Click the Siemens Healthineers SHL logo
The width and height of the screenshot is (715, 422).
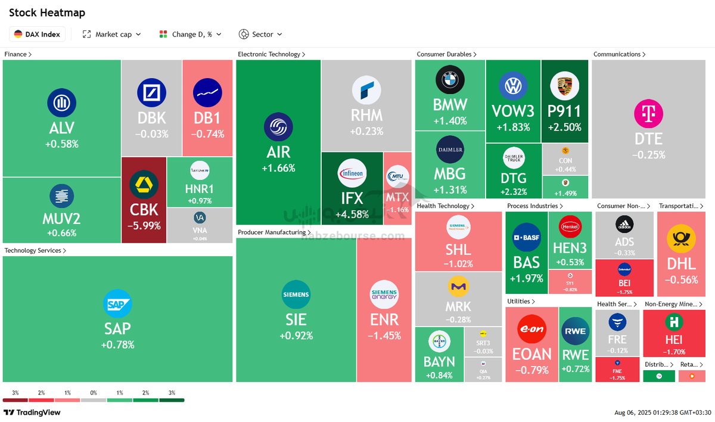coord(458,227)
